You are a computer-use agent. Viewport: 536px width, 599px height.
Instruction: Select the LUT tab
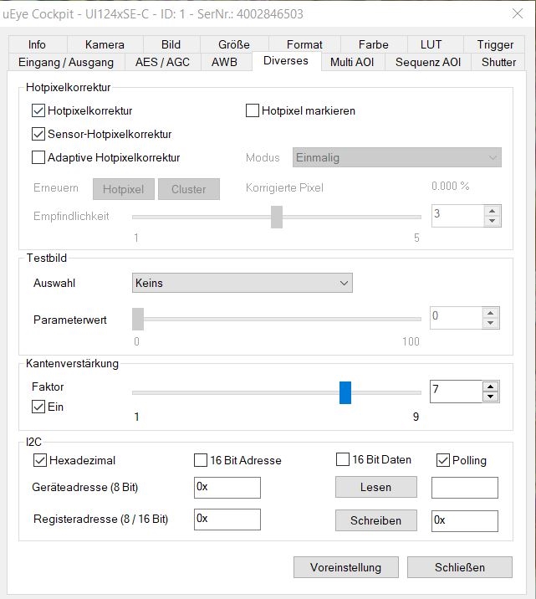430,44
